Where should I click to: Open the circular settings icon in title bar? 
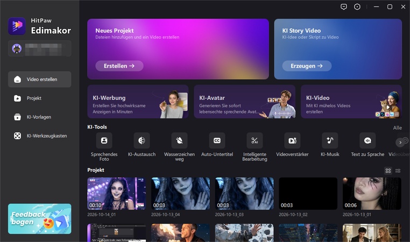tap(357, 7)
